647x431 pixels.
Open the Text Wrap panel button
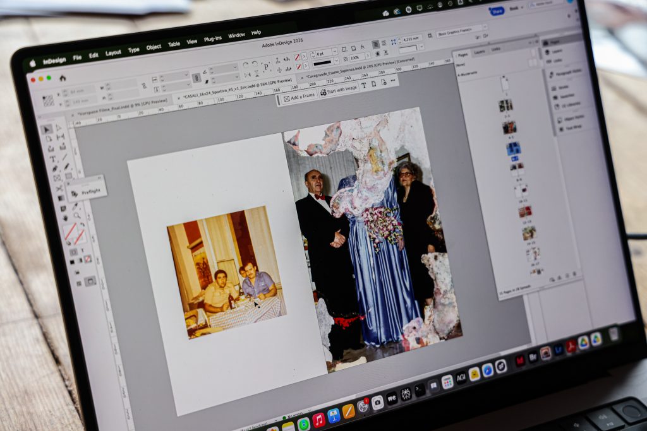click(x=569, y=128)
